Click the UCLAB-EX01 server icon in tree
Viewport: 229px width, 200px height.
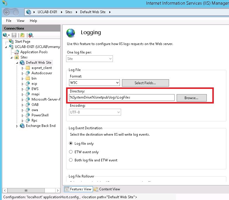pos(11,47)
